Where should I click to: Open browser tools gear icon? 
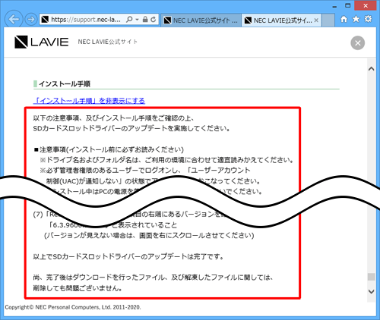coord(368,19)
